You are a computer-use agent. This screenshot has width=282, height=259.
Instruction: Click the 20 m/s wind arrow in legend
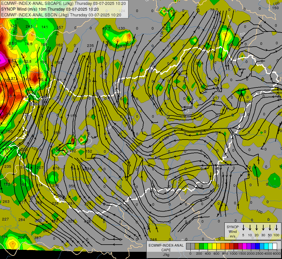pos(256,228)
